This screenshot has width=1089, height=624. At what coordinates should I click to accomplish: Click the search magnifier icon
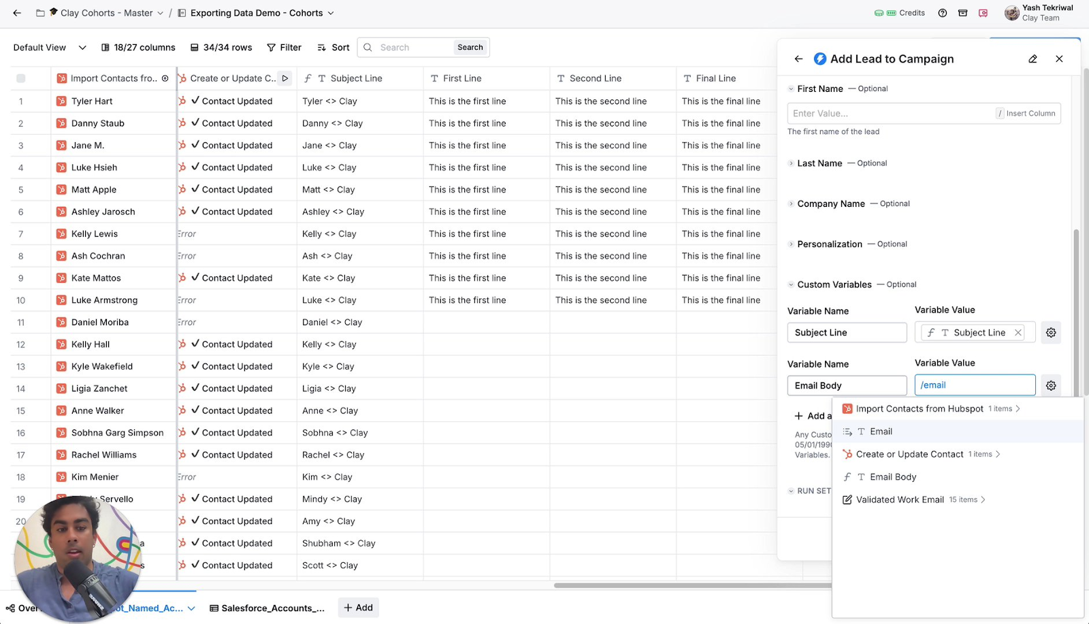click(x=368, y=48)
